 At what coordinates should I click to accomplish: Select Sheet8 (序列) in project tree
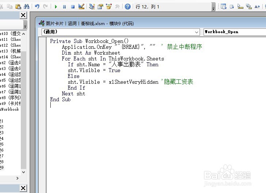point(10,98)
